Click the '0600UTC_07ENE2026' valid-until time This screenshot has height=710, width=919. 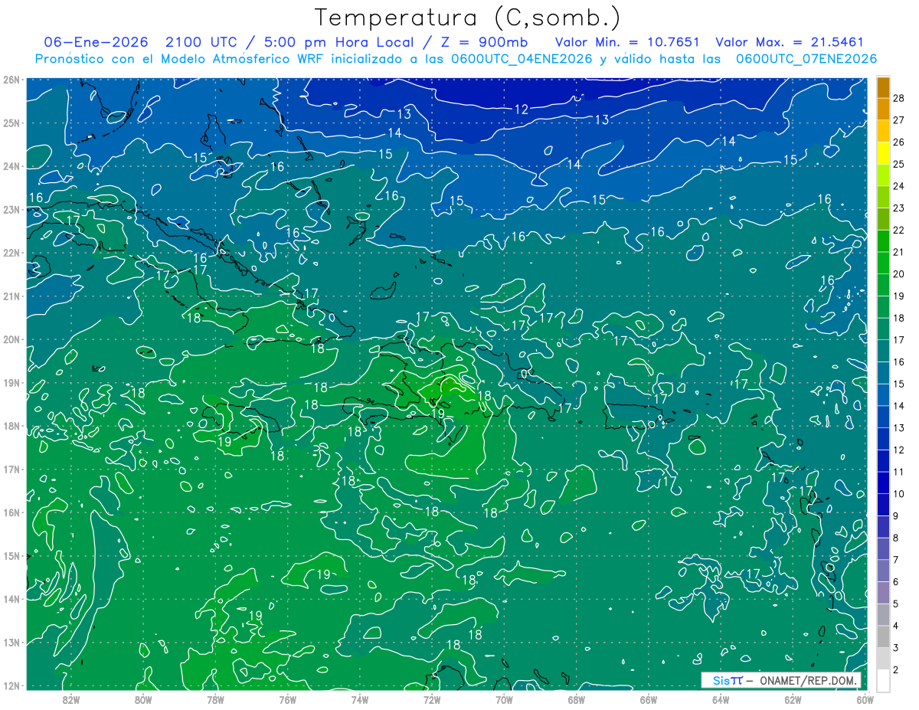coord(806,59)
